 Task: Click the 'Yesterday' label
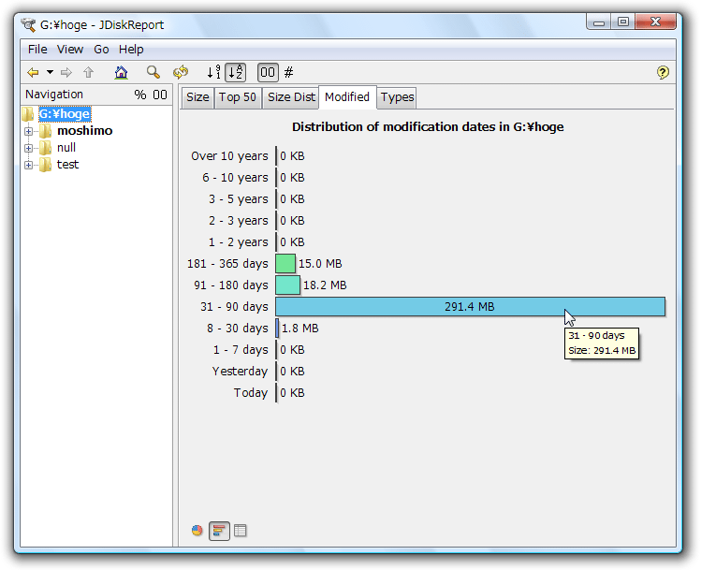pos(241,371)
